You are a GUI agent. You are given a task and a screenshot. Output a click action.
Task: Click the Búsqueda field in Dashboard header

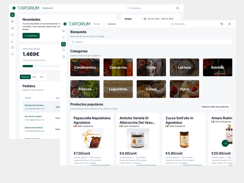pos(149,8)
